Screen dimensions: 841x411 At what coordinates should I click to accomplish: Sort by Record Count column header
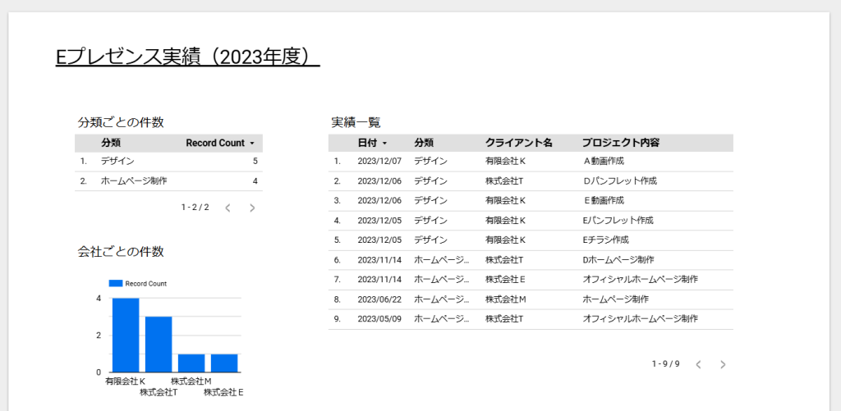[x=220, y=143]
